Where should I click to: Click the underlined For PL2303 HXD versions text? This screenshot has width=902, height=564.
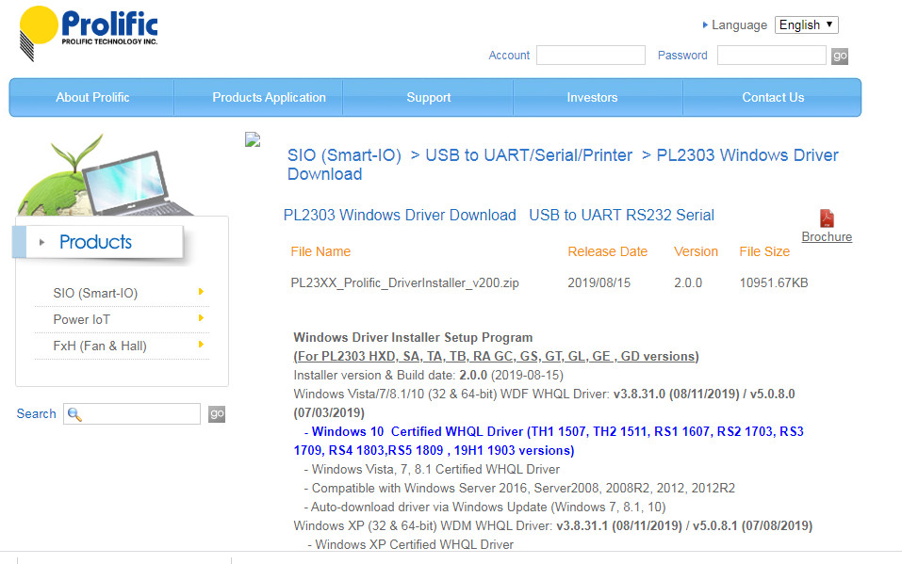(496, 357)
